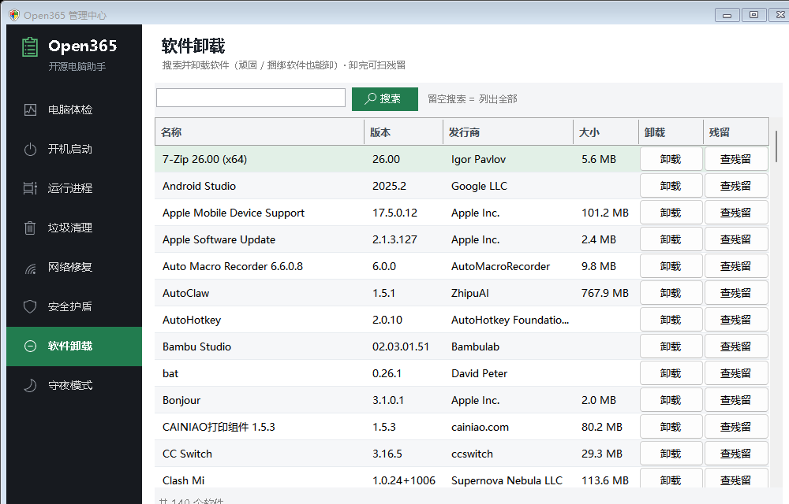Click 卸载 for Bambu Studio
This screenshot has width=789, height=504.
pyautogui.click(x=671, y=346)
